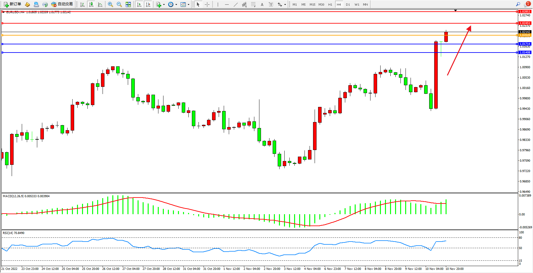Expand the chart templates dropdown arrow

(x=188, y=5)
